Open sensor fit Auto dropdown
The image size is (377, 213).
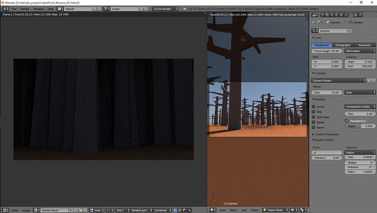point(360,93)
